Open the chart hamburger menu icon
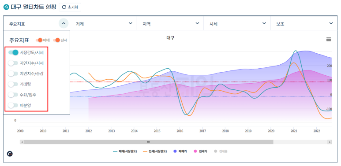The image size is (341, 166). pos(328,39)
